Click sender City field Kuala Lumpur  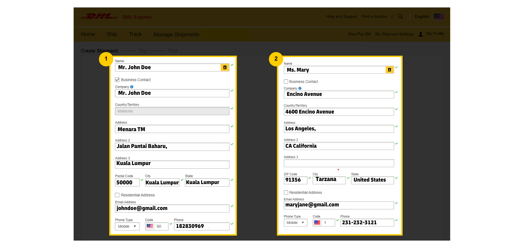[162, 182]
